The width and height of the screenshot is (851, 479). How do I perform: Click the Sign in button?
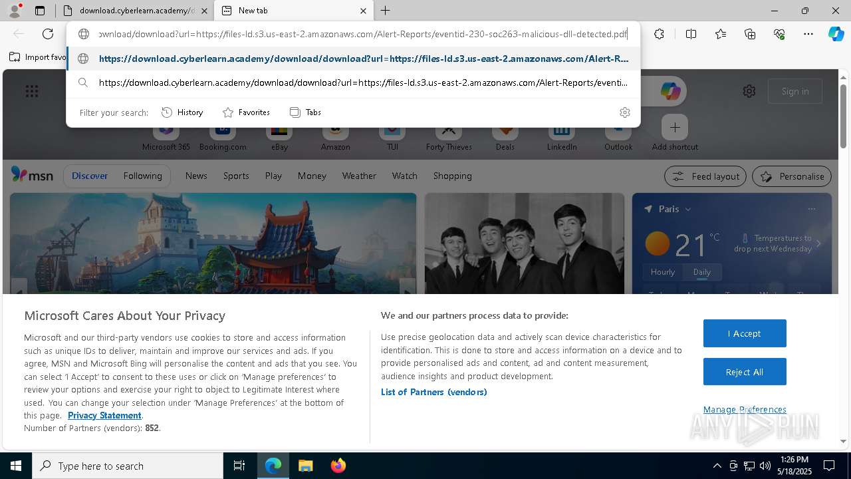pos(795,91)
